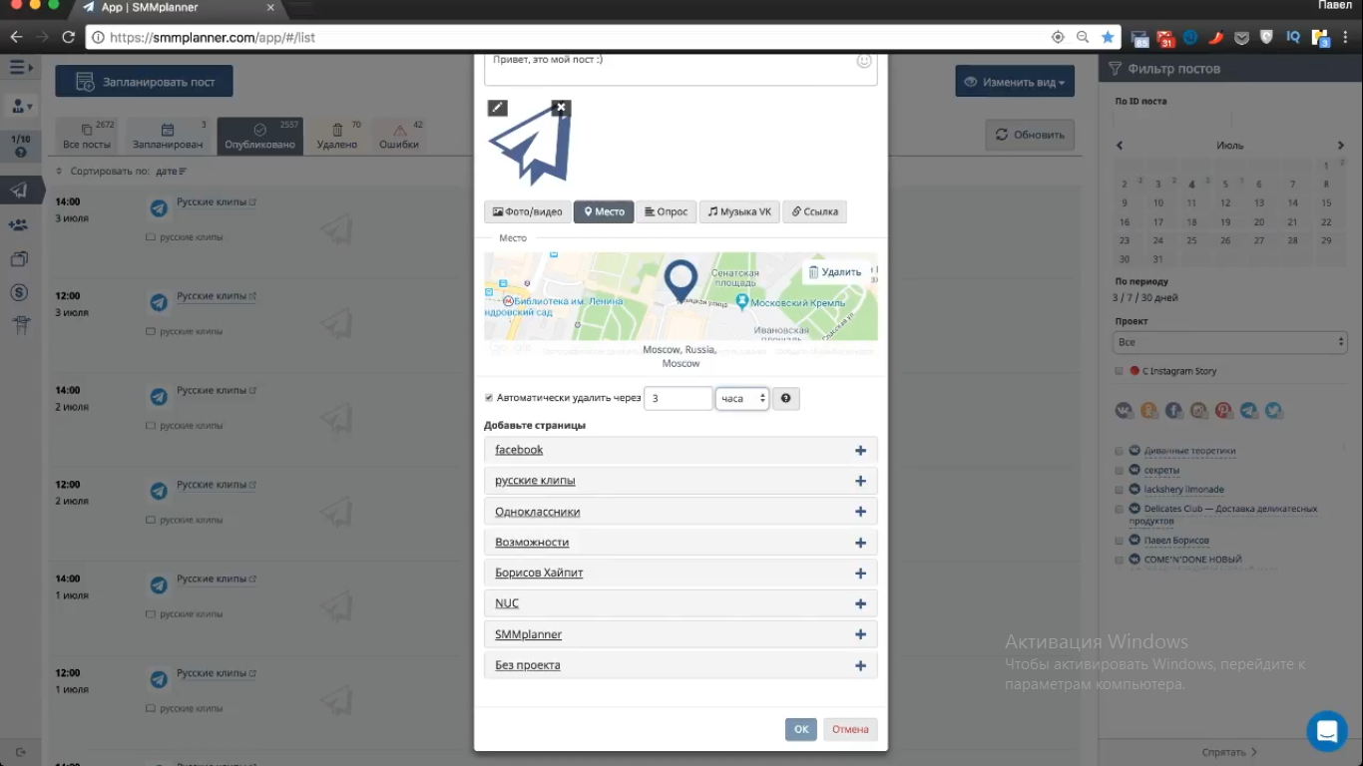Click the pencil edit icon on the attached image
This screenshot has height=766, width=1363.
pos(497,108)
